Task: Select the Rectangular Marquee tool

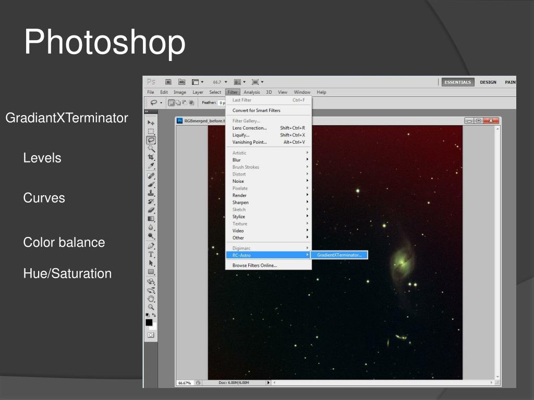Action: [151, 131]
